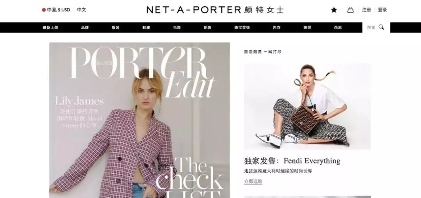Open the 最新上架 menu
The width and height of the screenshot is (421, 198).
click(50, 28)
